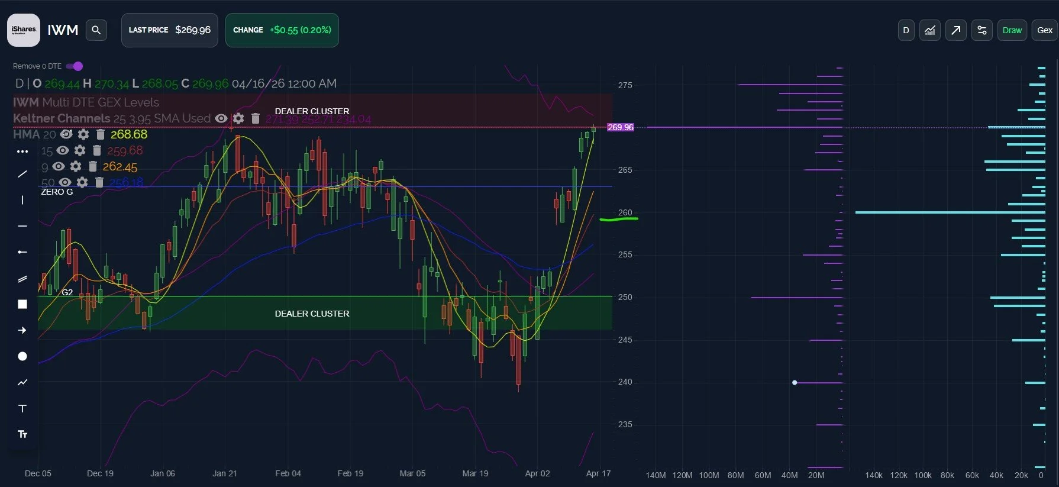The height and width of the screenshot is (487, 1059).
Task: Open the ticker symbol search
Action: (96, 30)
